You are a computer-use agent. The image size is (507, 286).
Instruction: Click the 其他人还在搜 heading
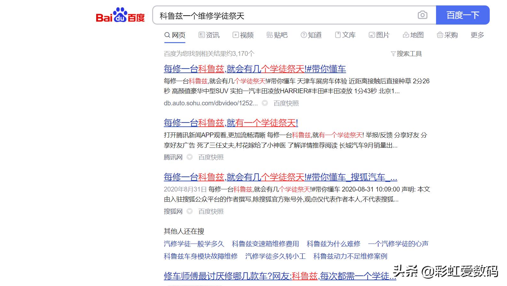pos(184,231)
